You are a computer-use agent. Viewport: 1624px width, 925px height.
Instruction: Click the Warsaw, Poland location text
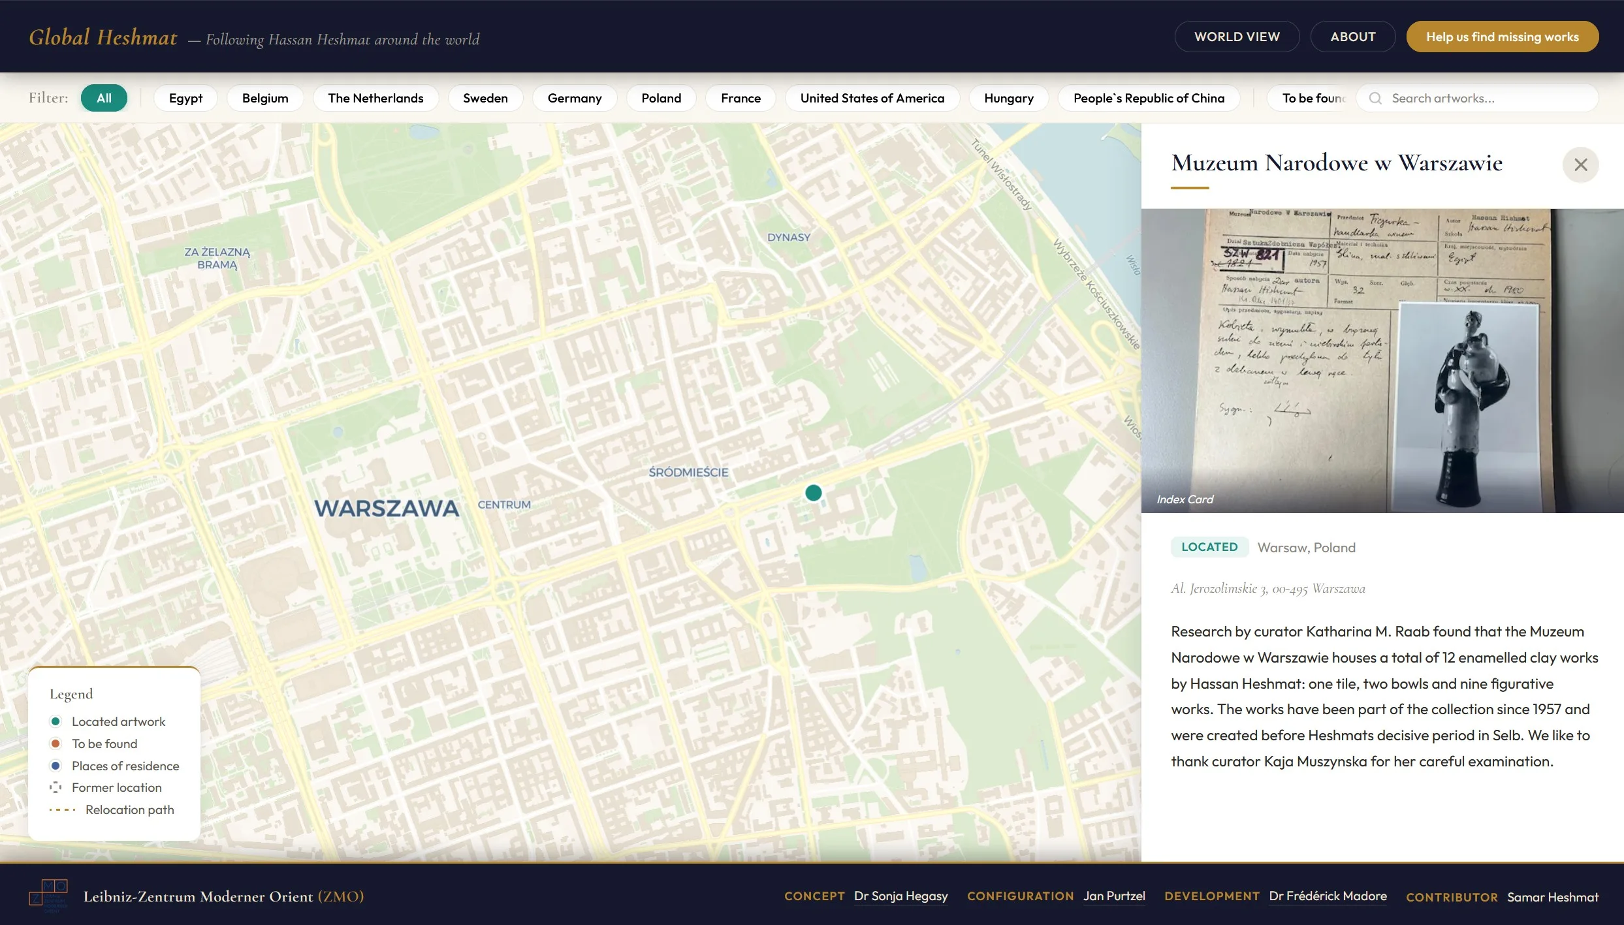click(1306, 548)
